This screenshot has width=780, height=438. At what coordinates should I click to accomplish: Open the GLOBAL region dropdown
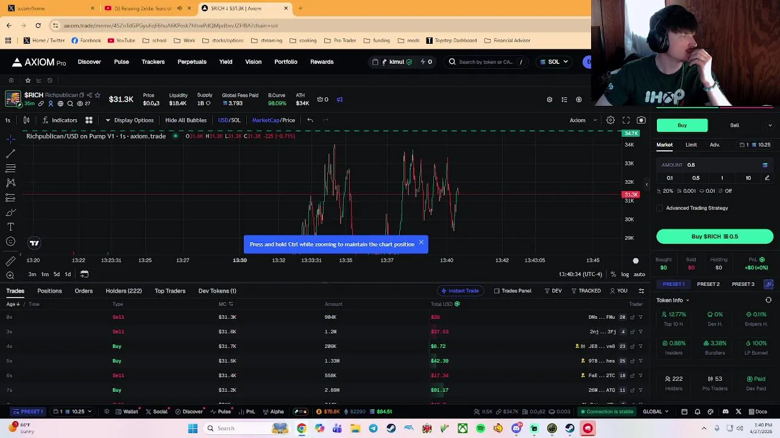click(656, 412)
